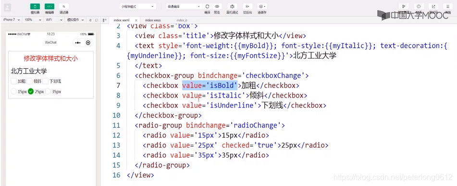The height and width of the screenshot is (186, 457).
Task: Click the highlighted value='isBold' code
Action: pyautogui.click(x=210, y=86)
